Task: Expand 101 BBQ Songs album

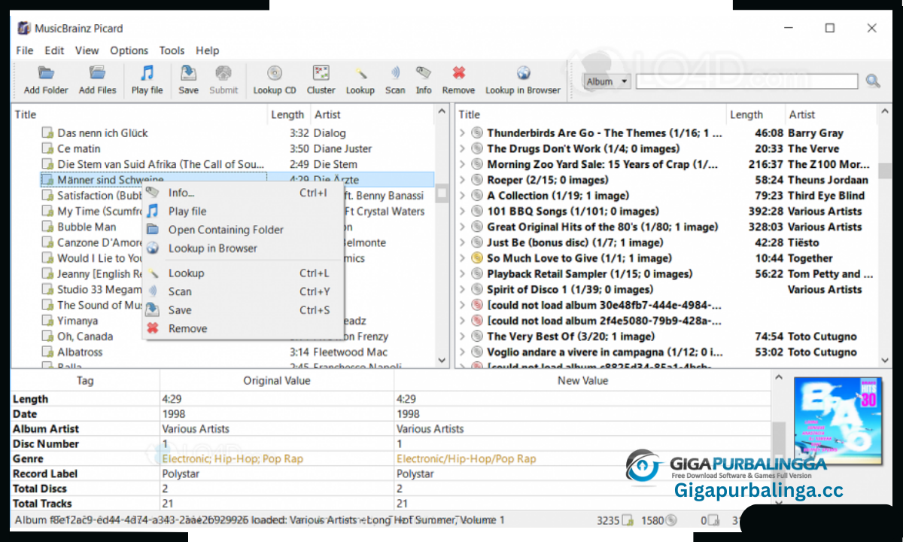Action: point(462,212)
